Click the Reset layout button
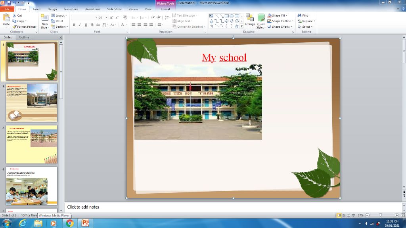 (x=60, y=20)
